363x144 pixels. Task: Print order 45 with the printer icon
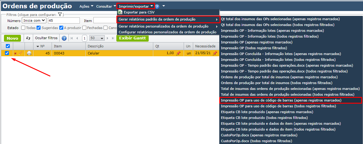pos(29,53)
